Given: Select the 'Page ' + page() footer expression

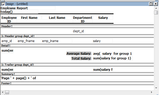Looking at the screenshot, I should [x=18, y=78].
